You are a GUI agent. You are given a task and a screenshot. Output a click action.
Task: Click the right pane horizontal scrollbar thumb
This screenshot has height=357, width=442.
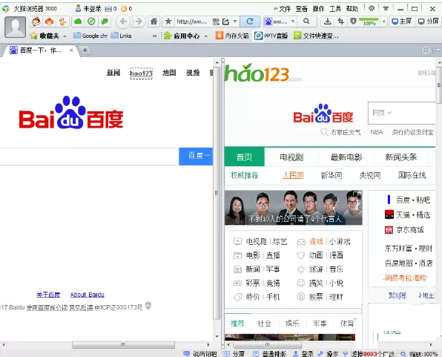[x=267, y=344]
